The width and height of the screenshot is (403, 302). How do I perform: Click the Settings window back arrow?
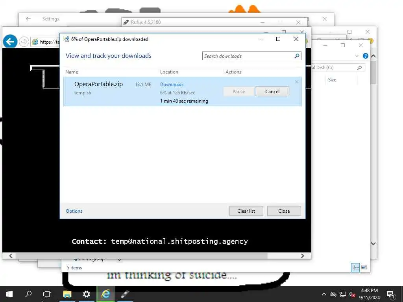point(28,19)
